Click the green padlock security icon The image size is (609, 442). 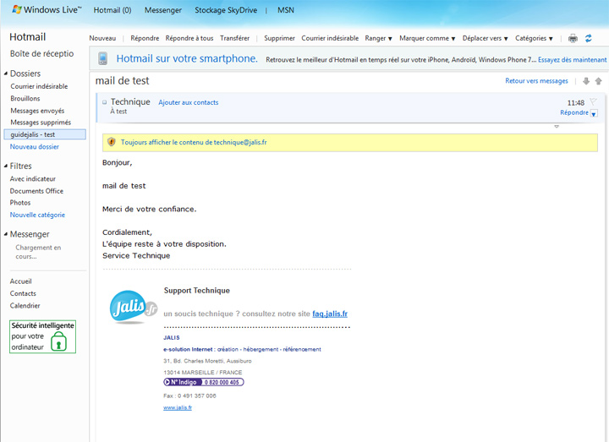pyautogui.click(x=59, y=341)
